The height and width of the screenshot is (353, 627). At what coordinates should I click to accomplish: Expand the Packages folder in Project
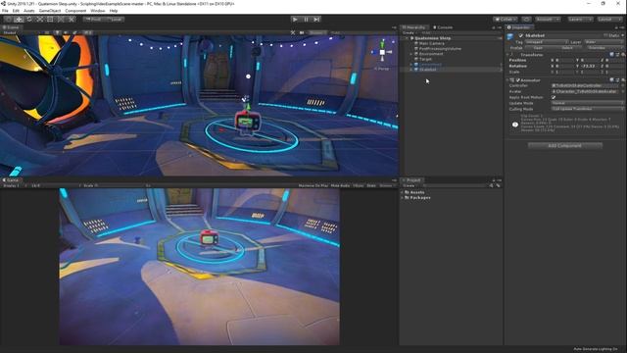coord(402,198)
